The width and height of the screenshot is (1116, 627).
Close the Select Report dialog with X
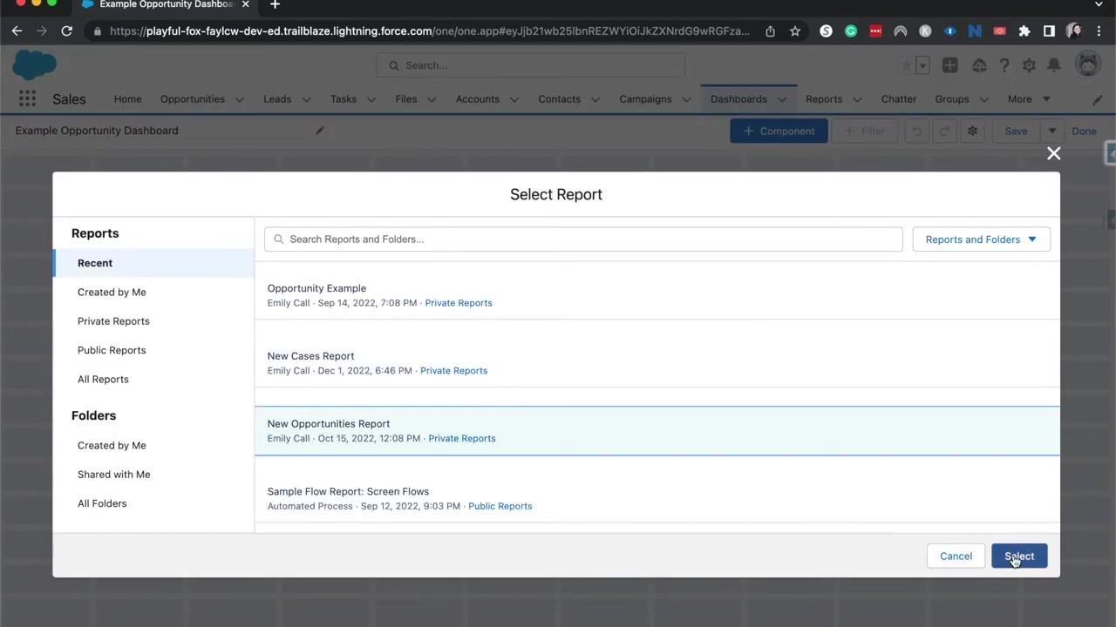click(1053, 153)
